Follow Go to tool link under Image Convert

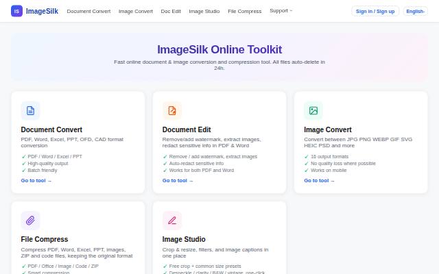319,181
